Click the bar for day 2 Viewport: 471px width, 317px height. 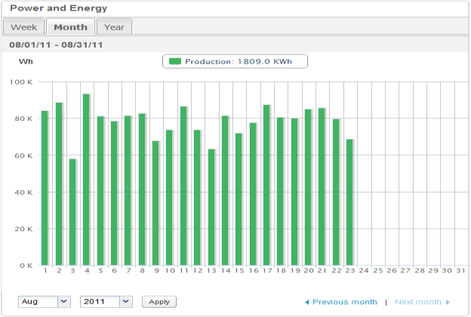(x=59, y=184)
